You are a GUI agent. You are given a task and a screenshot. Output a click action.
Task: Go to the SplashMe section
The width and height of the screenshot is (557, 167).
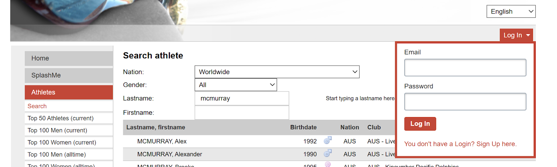[x=69, y=75]
